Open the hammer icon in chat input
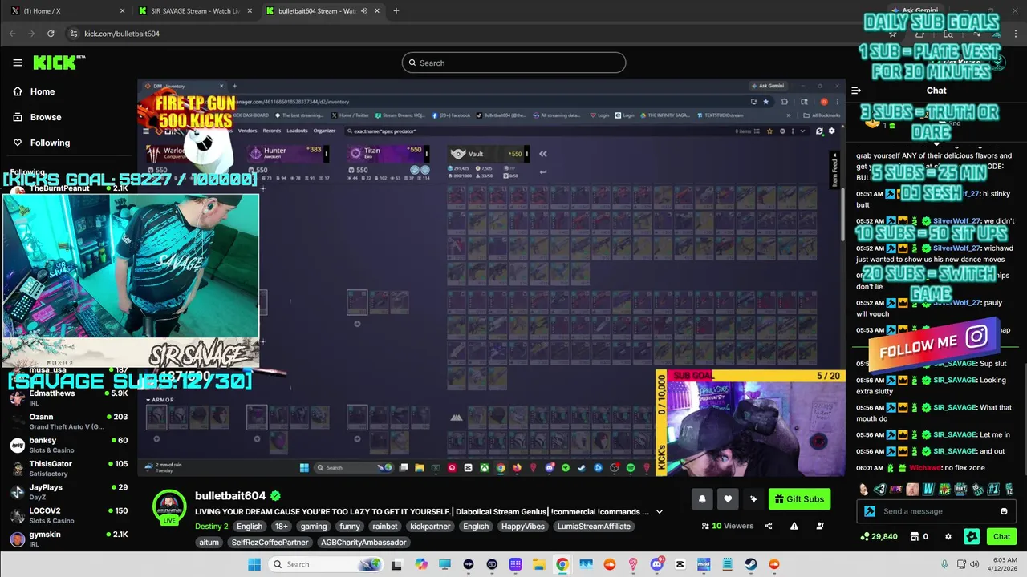Screen dimensions: 1027x577 870,511
